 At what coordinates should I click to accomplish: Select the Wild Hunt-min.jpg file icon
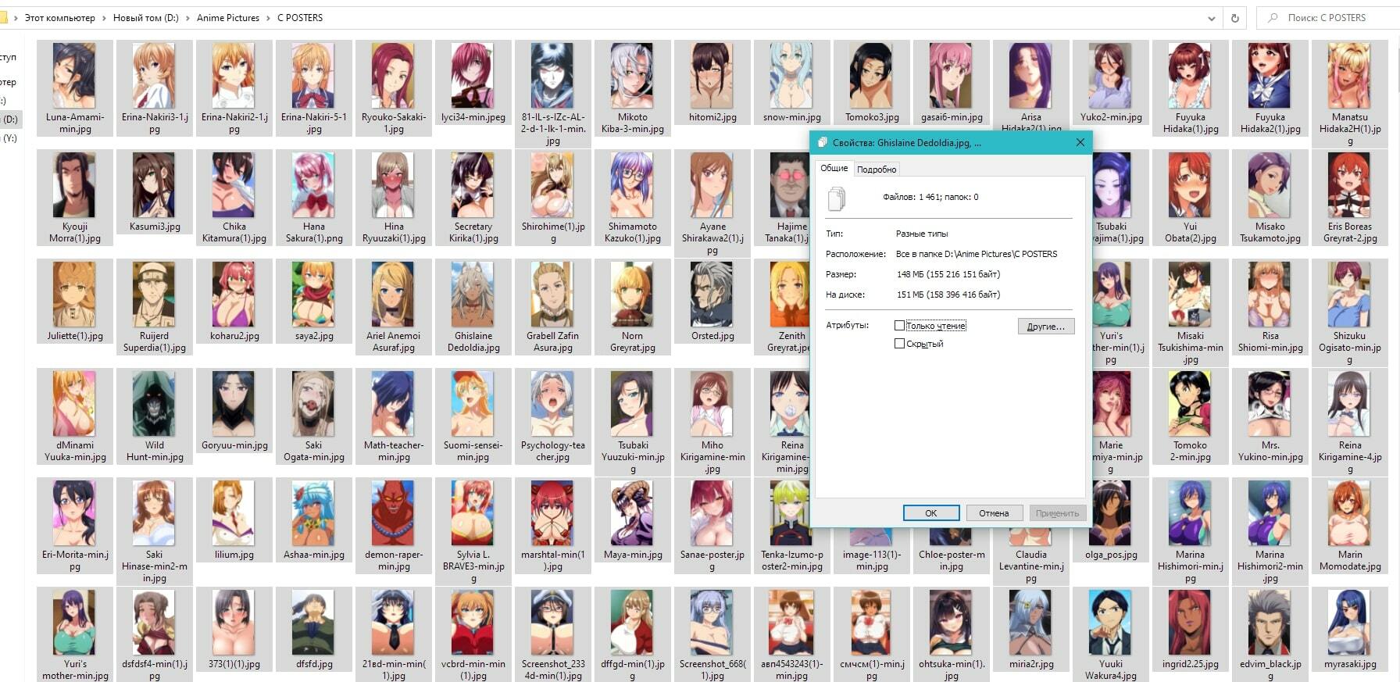(x=154, y=404)
